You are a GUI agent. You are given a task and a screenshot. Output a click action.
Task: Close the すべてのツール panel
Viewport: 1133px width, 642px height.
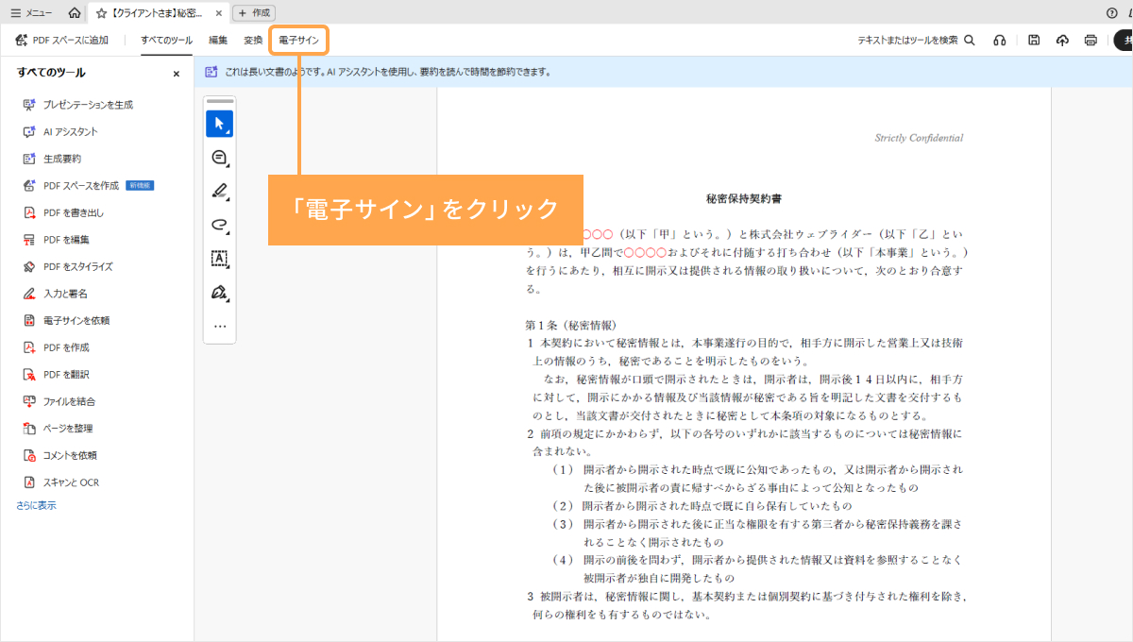176,74
